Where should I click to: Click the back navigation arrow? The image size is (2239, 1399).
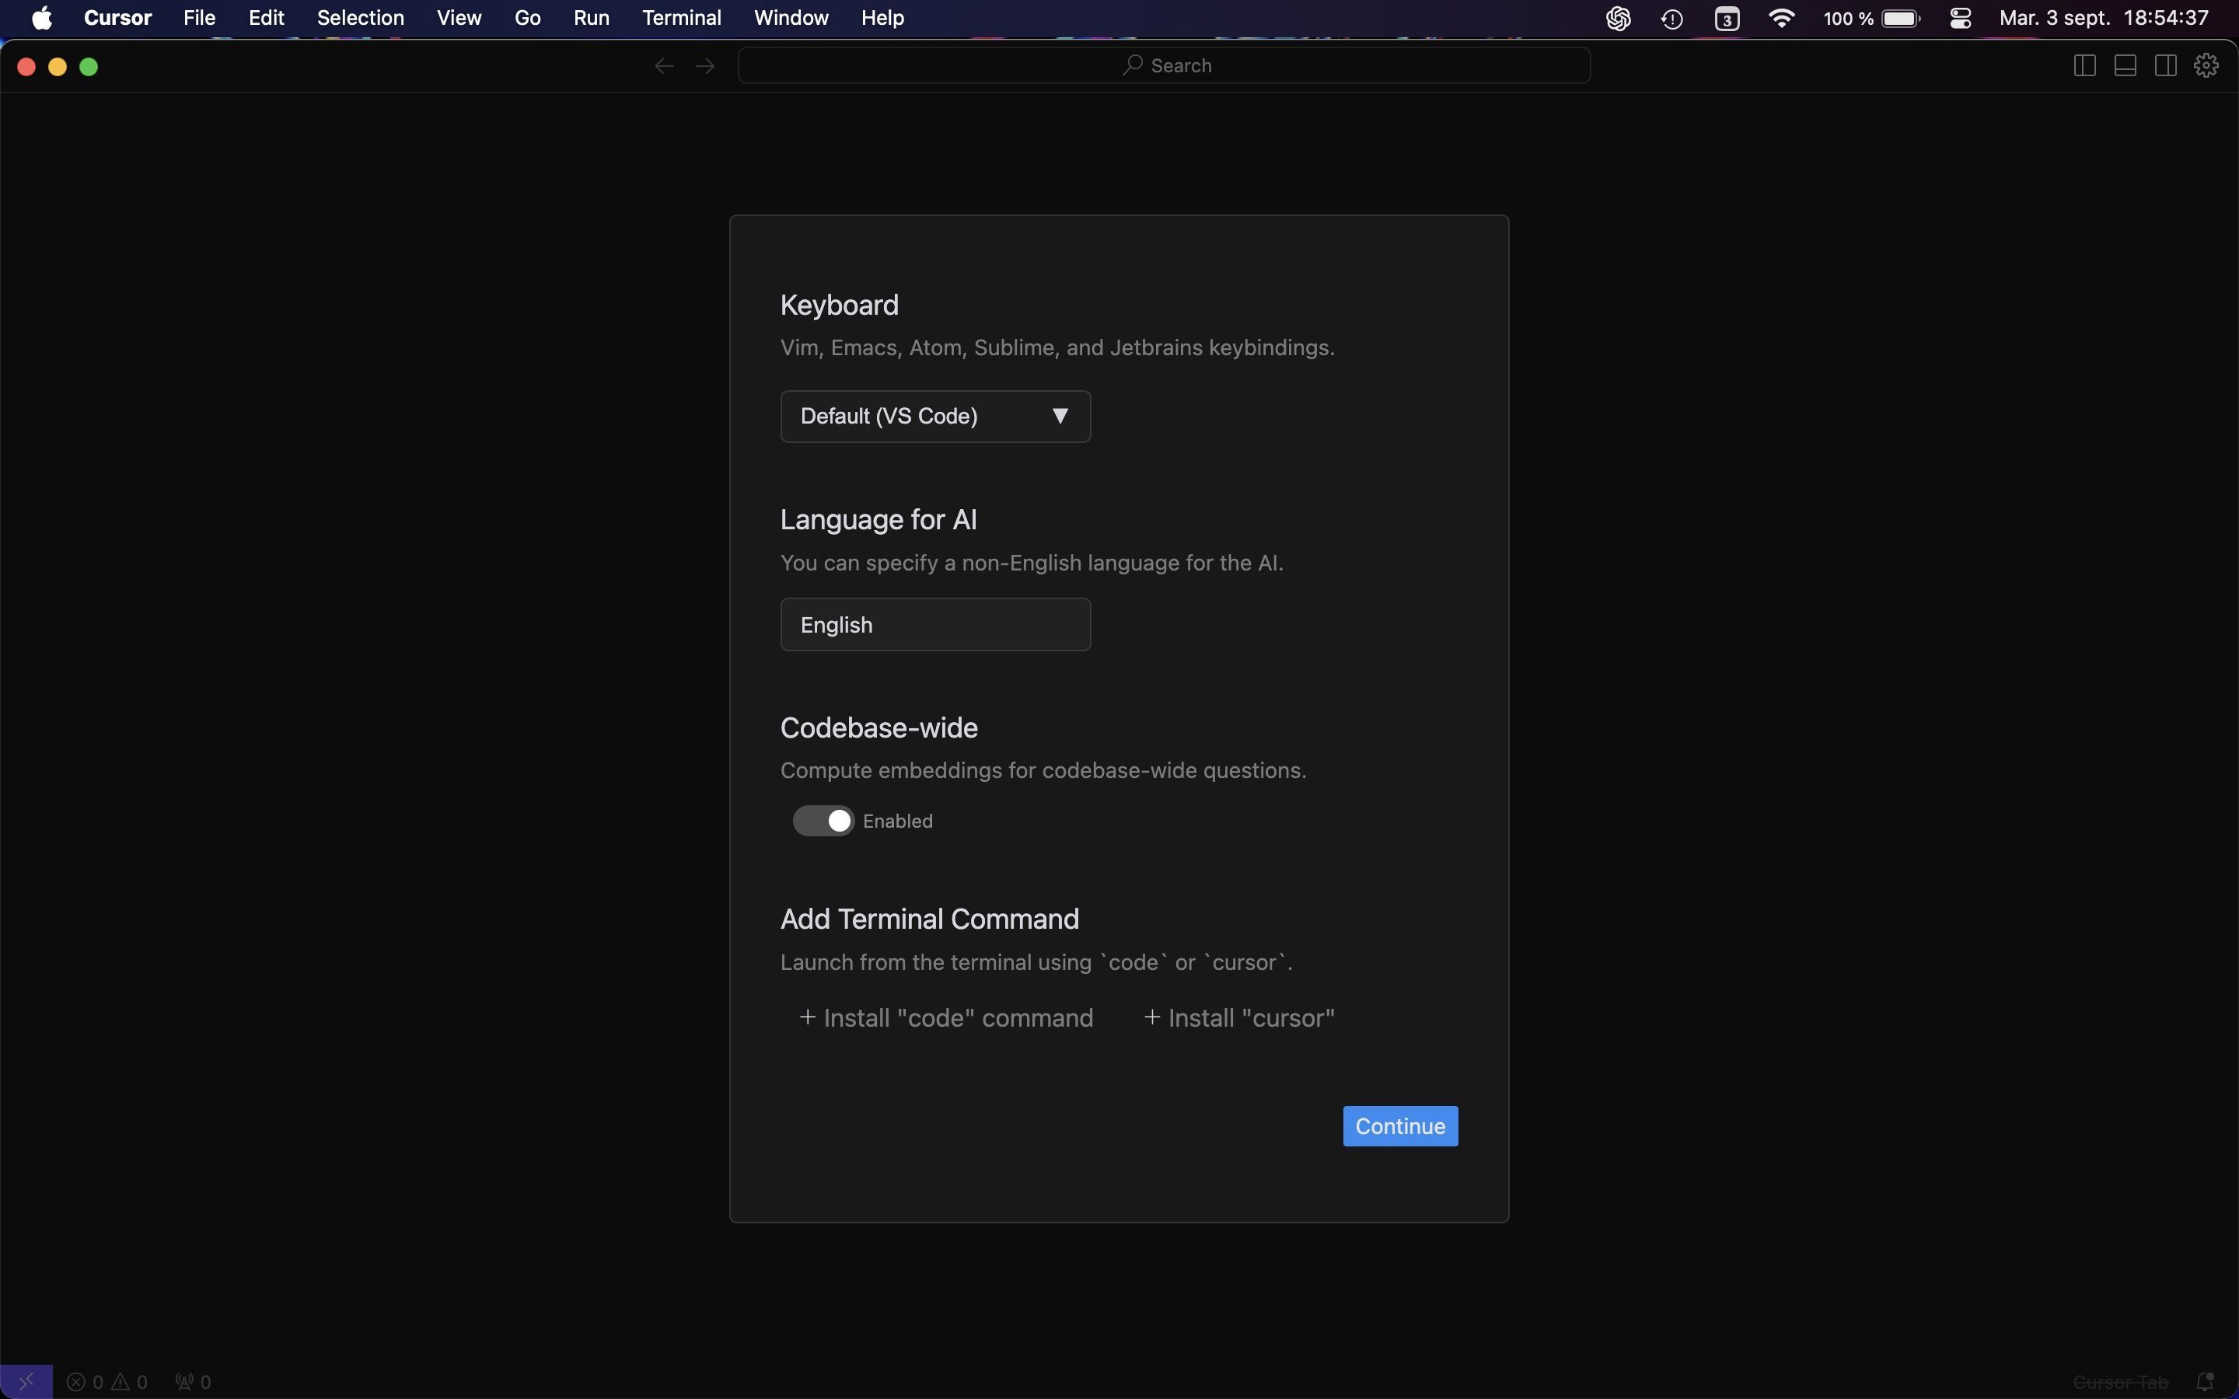[x=662, y=66]
